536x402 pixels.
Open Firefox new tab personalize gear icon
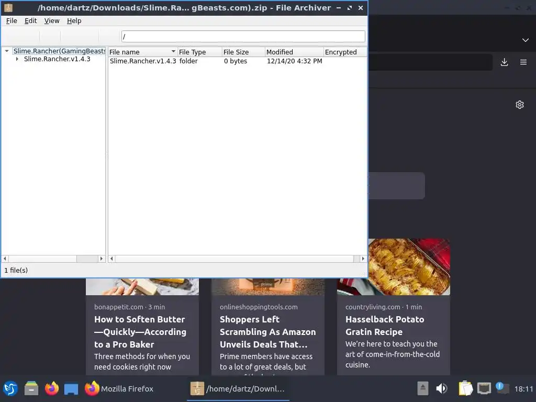coord(520,105)
